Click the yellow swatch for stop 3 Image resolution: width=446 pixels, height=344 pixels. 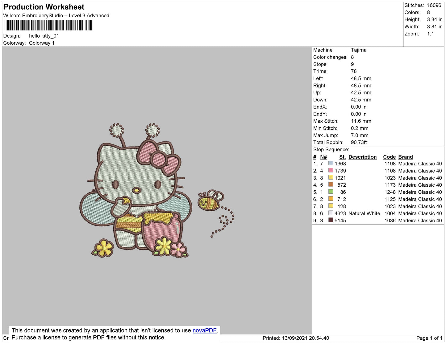click(331, 177)
